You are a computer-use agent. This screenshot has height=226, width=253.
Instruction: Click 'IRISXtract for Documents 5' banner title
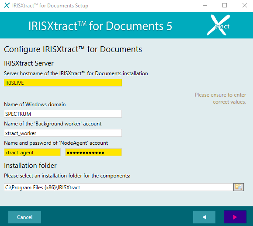(100, 26)
